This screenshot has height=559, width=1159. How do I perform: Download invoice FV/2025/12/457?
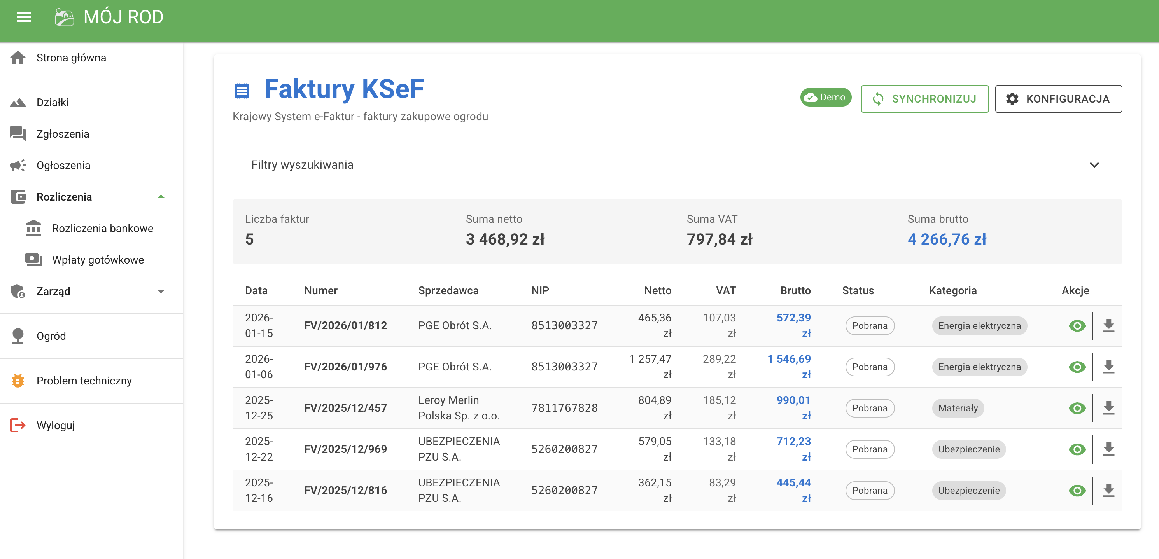point(1108,408)
